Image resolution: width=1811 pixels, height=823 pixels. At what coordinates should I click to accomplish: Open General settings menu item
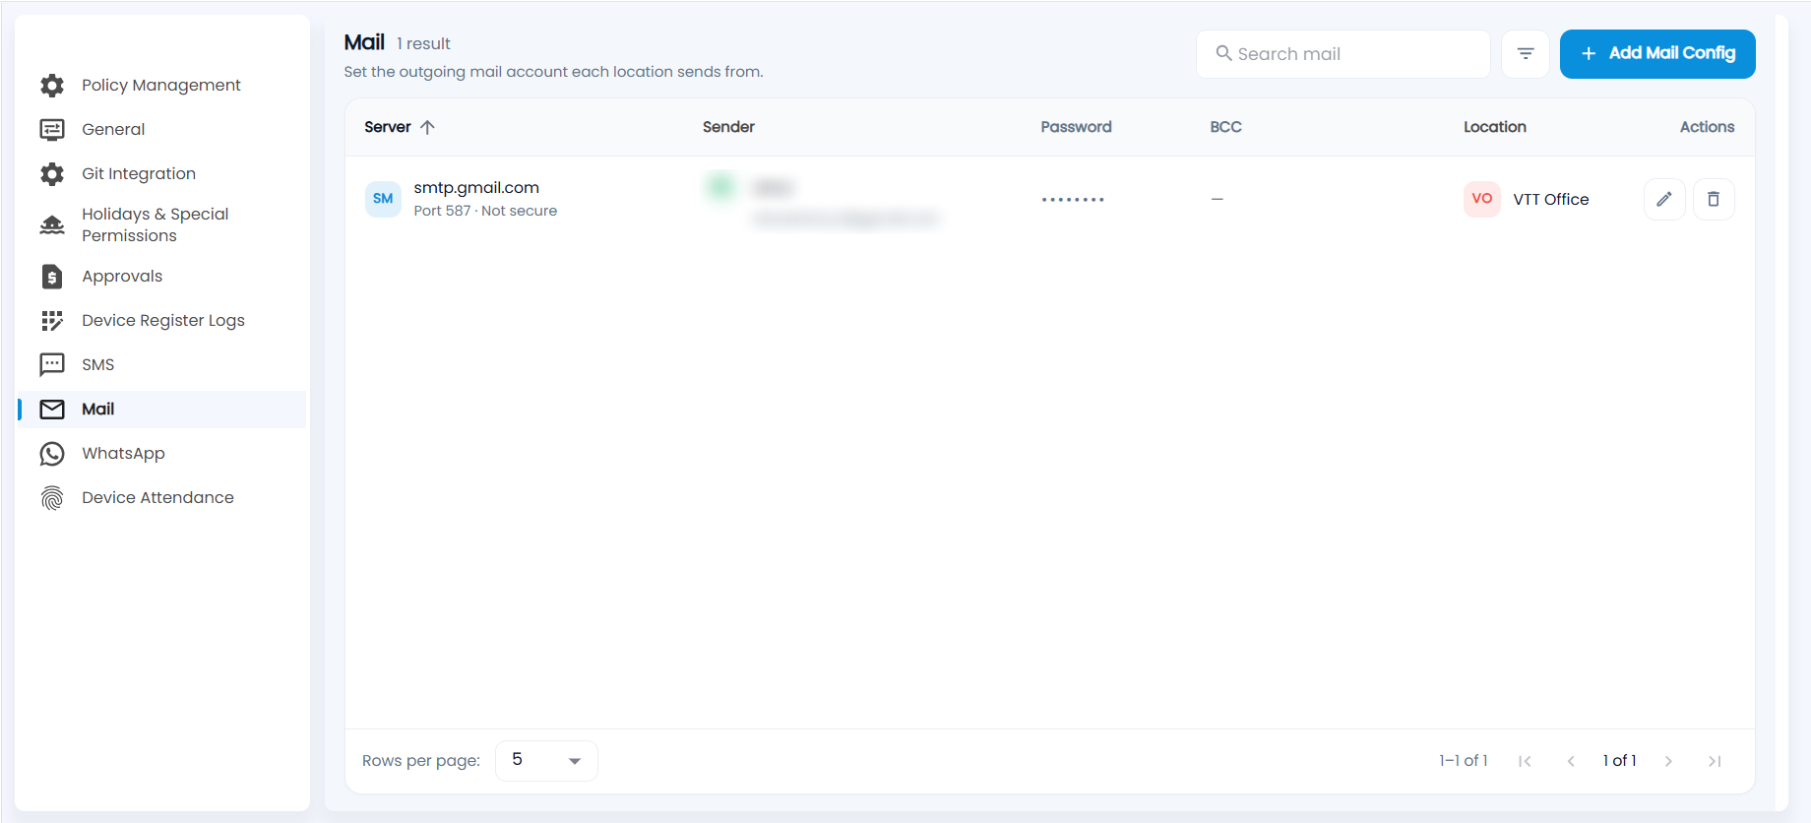click(x=162, y=130)
